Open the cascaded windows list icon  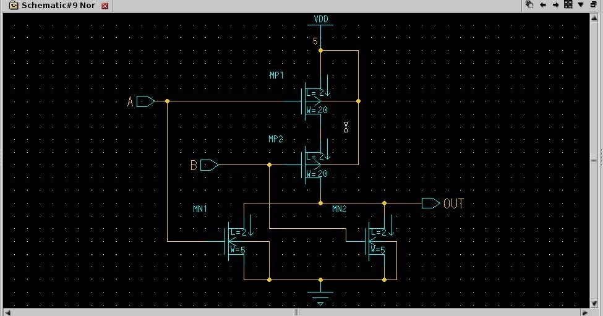(x=529, y=4)
